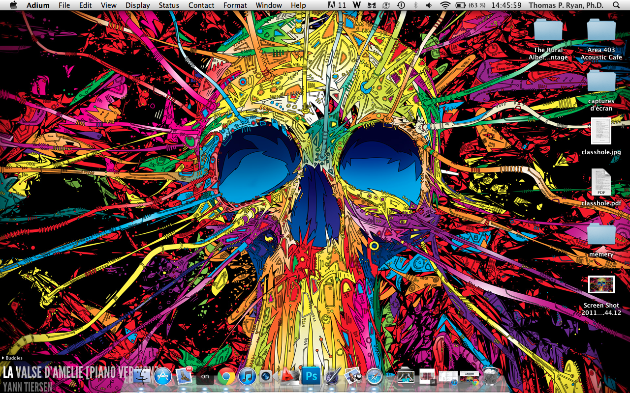Expand the Buddies disclosure triangle
The height and width of the screenshot is (393, 630).
point(3,358)
